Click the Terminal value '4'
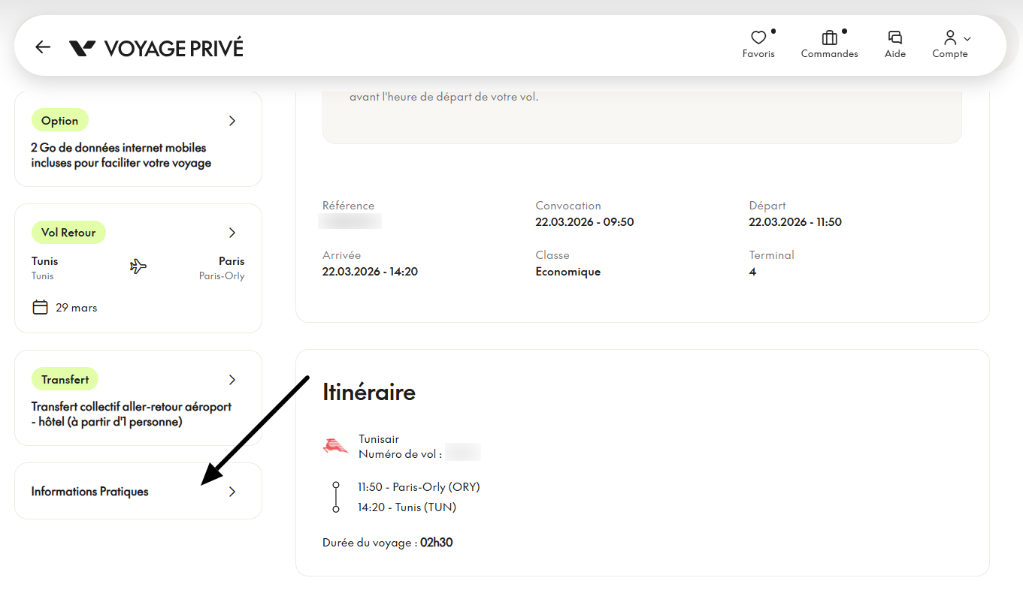This screenshot has height=596, width=1023. 752,272
